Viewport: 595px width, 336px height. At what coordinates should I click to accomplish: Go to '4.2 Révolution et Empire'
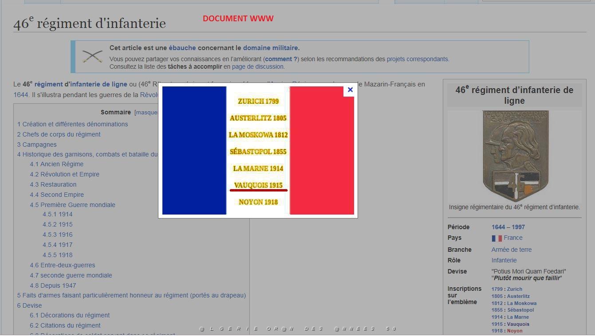[65, 174]
